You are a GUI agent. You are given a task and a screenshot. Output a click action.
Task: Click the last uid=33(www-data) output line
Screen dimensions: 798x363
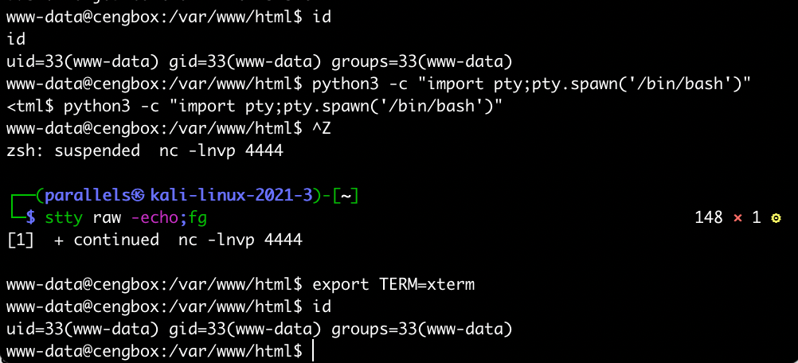pos(258,329)
